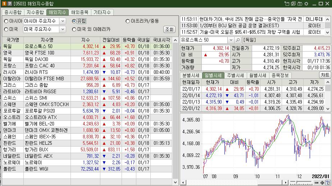
Task: Open the 월별시세 tab
Action: 258,75
